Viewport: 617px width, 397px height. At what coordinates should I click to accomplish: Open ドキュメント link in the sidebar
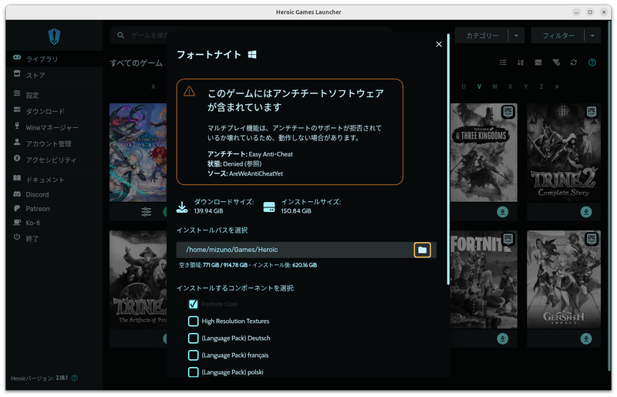(54, 180)
